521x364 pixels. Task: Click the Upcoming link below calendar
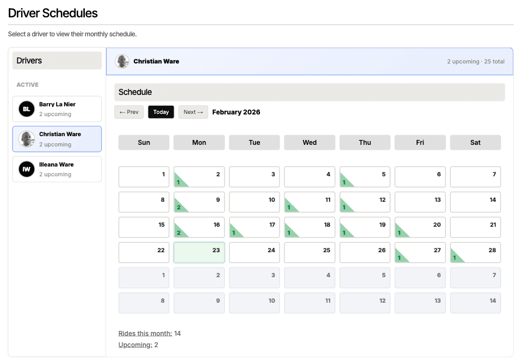point(135,345)
